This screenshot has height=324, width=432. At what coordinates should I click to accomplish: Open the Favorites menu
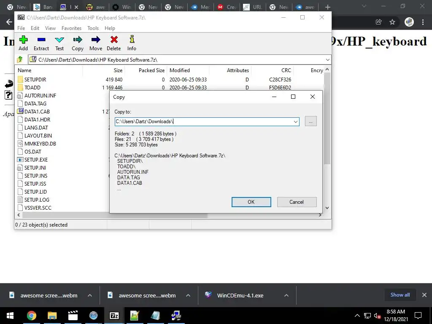click(72, 28)
